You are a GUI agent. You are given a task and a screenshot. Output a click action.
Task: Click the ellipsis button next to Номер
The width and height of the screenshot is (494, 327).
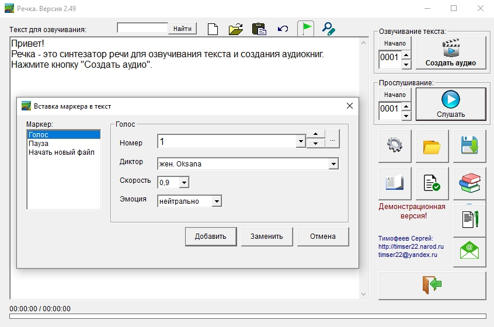coord(332,139)
